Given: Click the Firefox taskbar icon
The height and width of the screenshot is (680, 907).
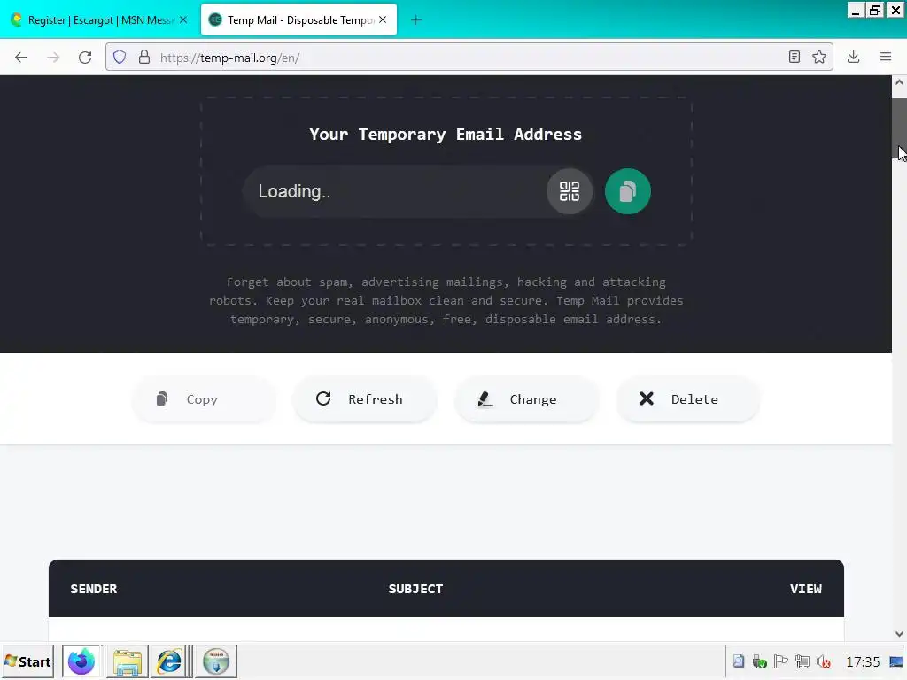Looking at the screenshot, I should [81, 661].
